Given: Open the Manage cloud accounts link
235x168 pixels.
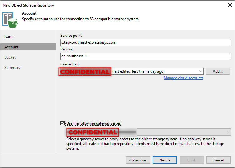Looking at the screenshot, I should 183,78.
